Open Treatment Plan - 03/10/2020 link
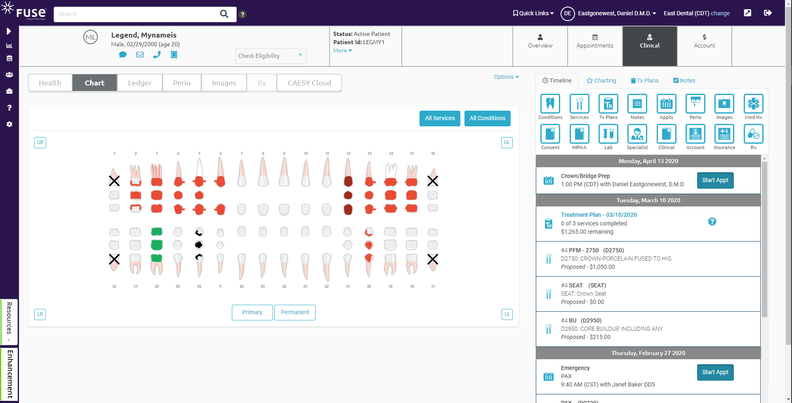792x403 pixels. 599,215
